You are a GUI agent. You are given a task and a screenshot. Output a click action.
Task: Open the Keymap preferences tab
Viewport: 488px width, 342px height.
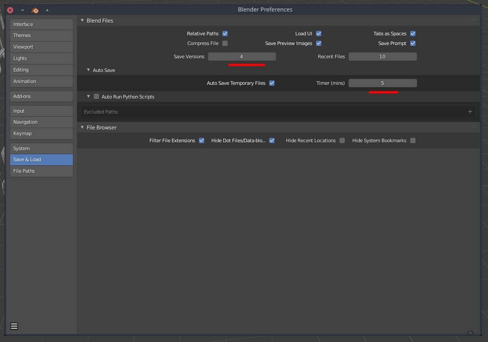point(42,134)
